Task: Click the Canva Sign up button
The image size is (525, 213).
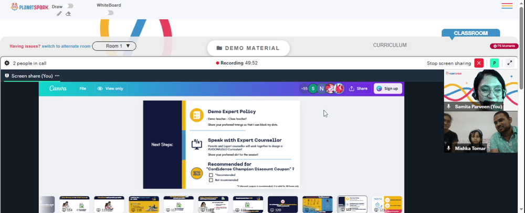Action: pyautogui.click(x=388, y=89)
